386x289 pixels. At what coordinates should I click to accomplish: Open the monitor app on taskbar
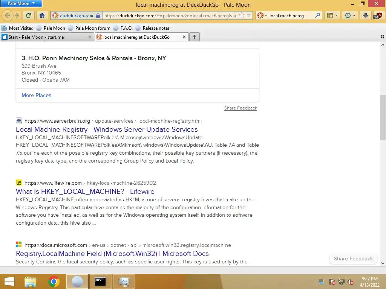pos(124,281)
